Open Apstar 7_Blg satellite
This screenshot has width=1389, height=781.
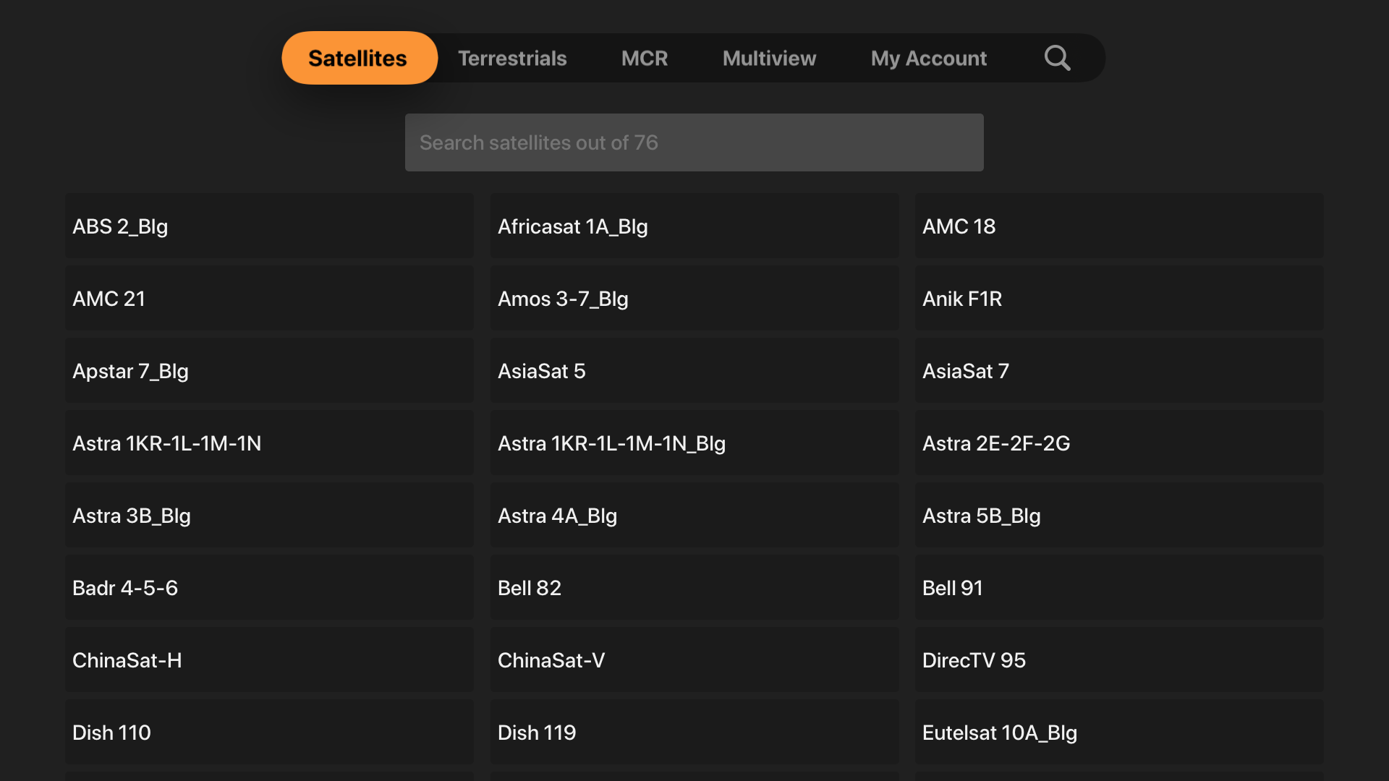[x=269, y=371]
